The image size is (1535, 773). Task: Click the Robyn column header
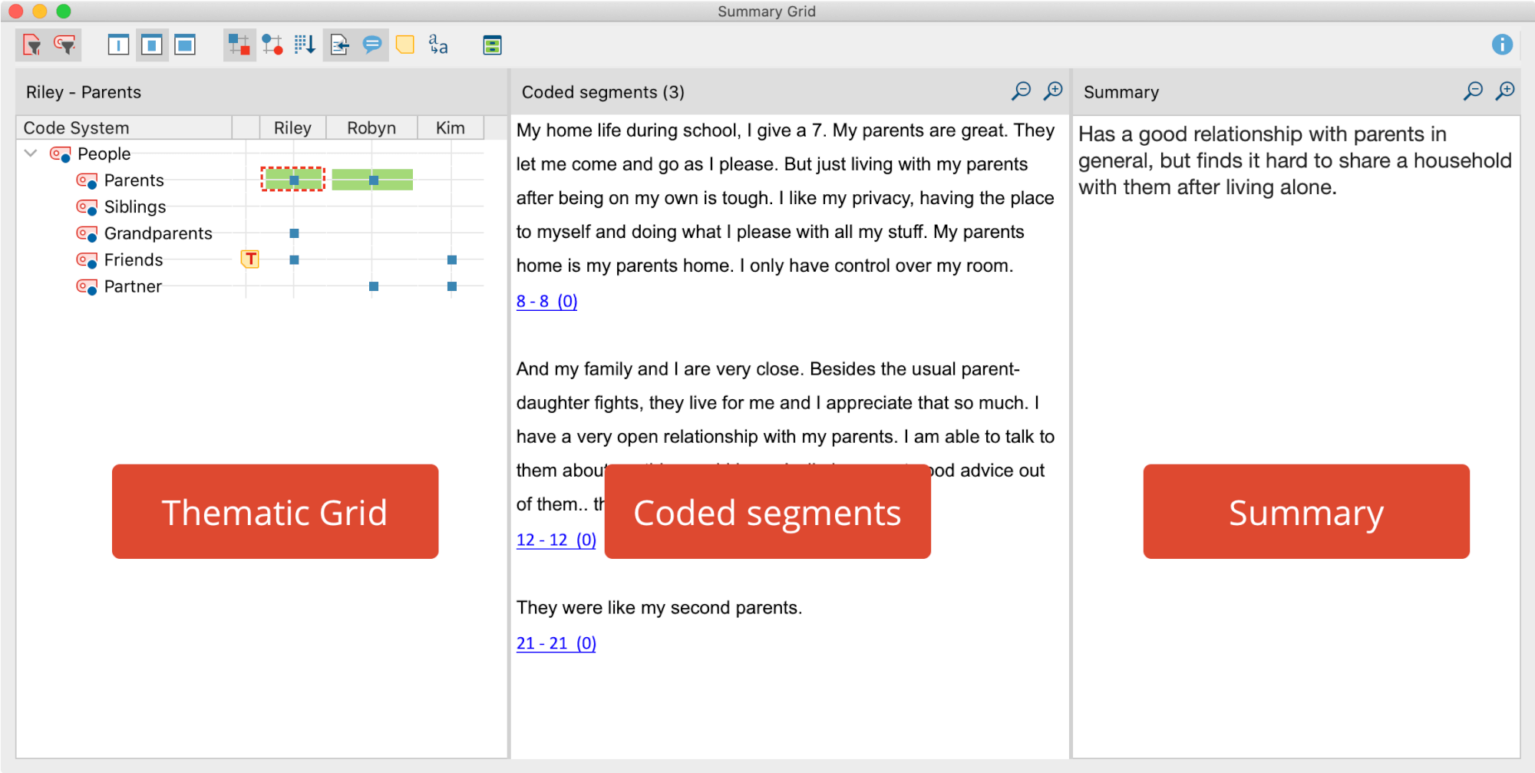(371, 128)
